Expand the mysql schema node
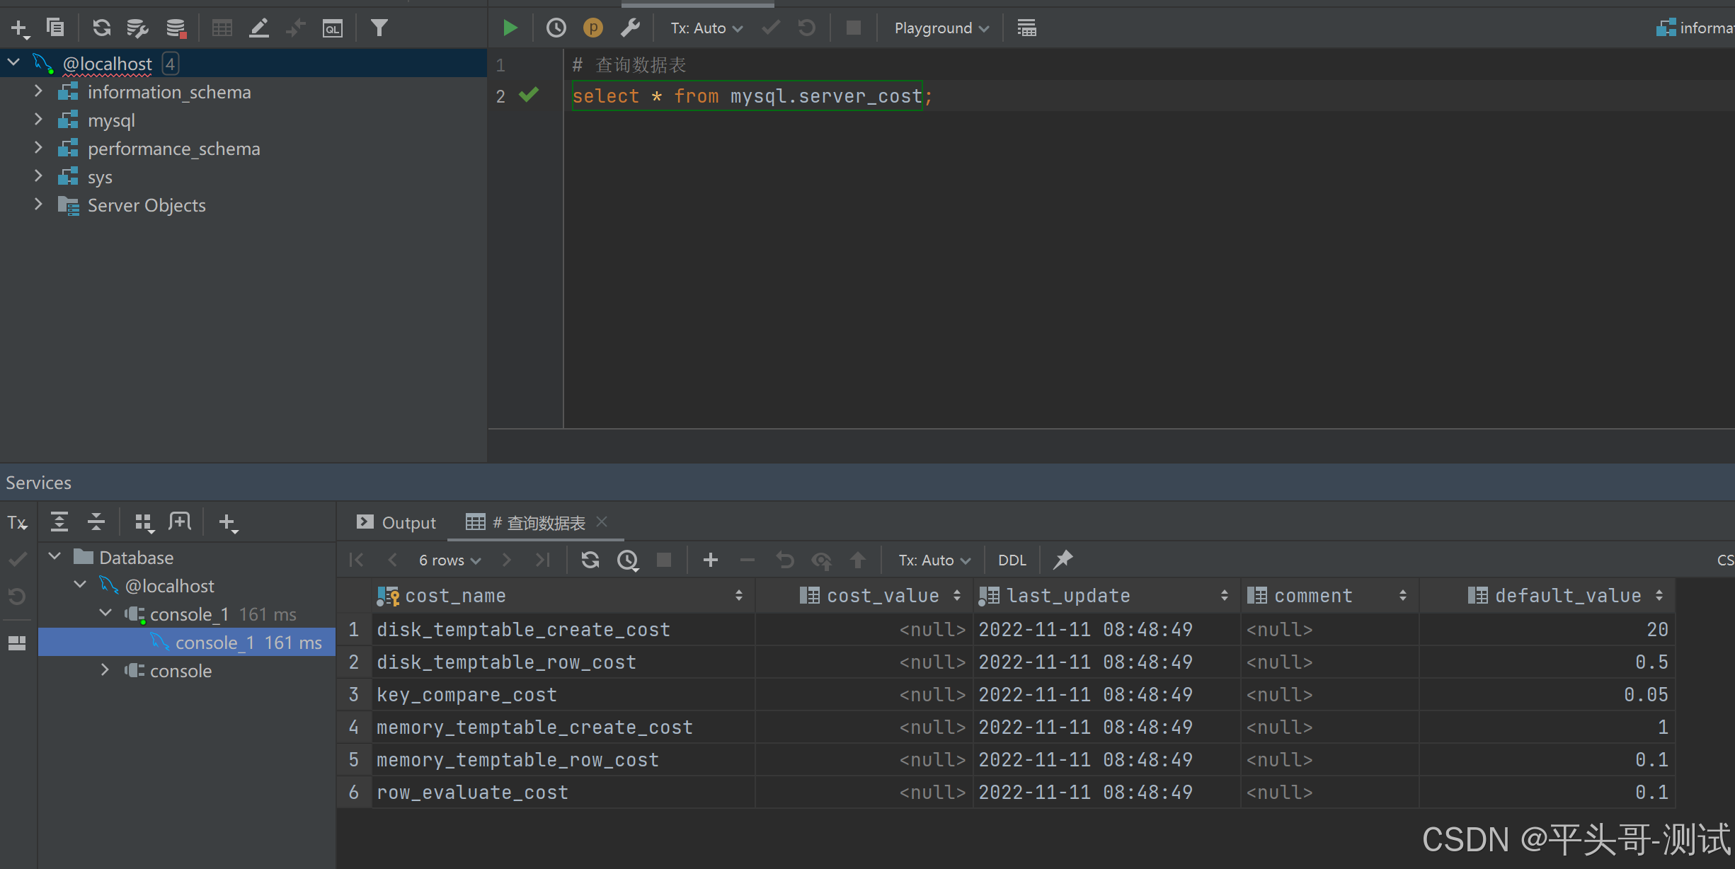Image resolution: width=1735 pixels, height=869 pixels. pyautogui.click(x=38, y=120)
